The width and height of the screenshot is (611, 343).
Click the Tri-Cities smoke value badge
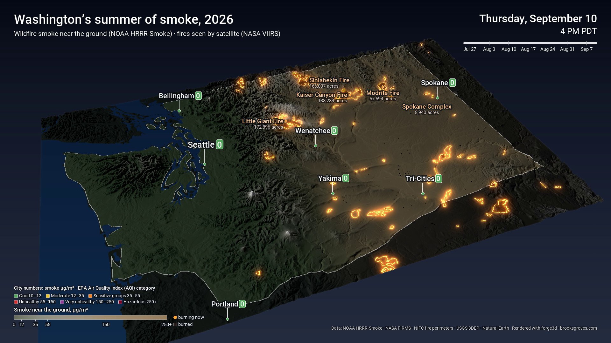(x=438, y=179)
